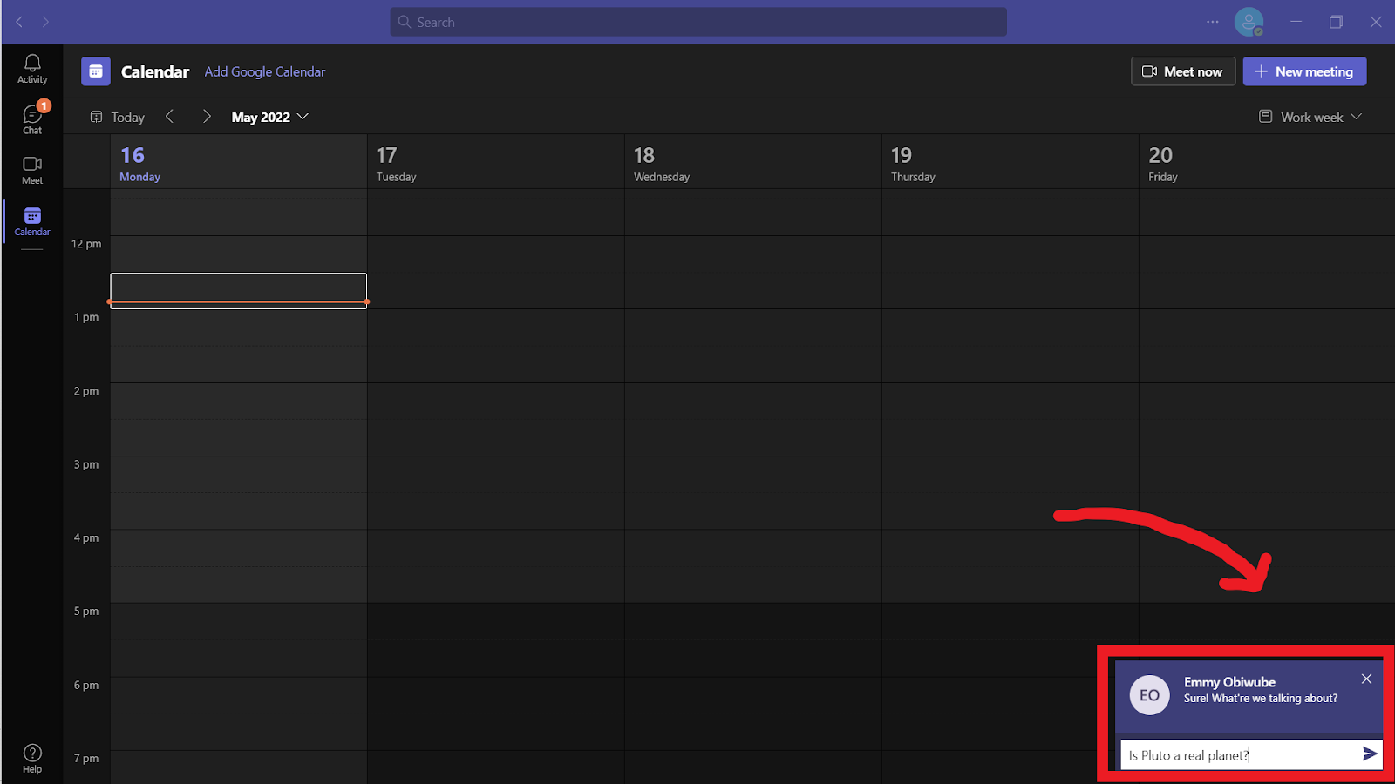Click the next week chevron
Image resolution: width=1395 pixels, height=784 pixels.
207,116
